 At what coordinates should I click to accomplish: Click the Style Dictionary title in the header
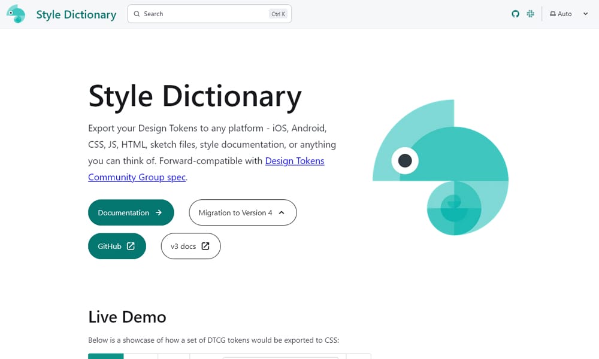(75, 14)
